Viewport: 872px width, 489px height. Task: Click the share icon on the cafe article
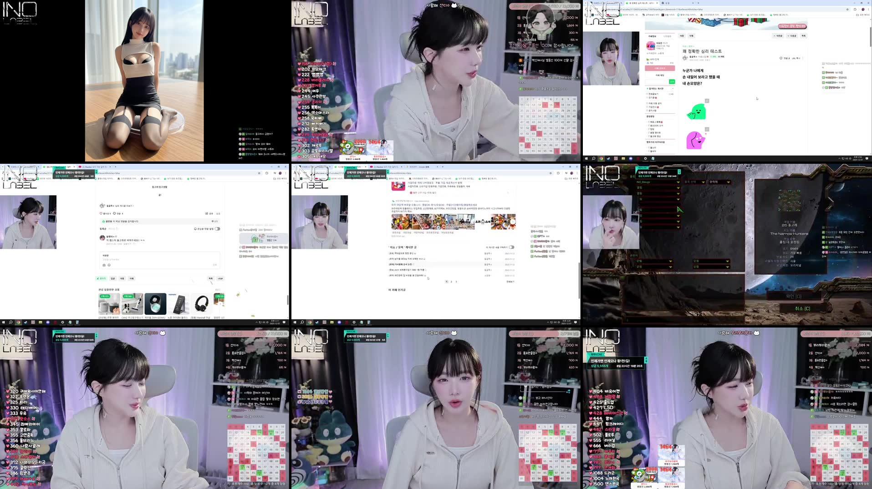(x=207, y=213)
